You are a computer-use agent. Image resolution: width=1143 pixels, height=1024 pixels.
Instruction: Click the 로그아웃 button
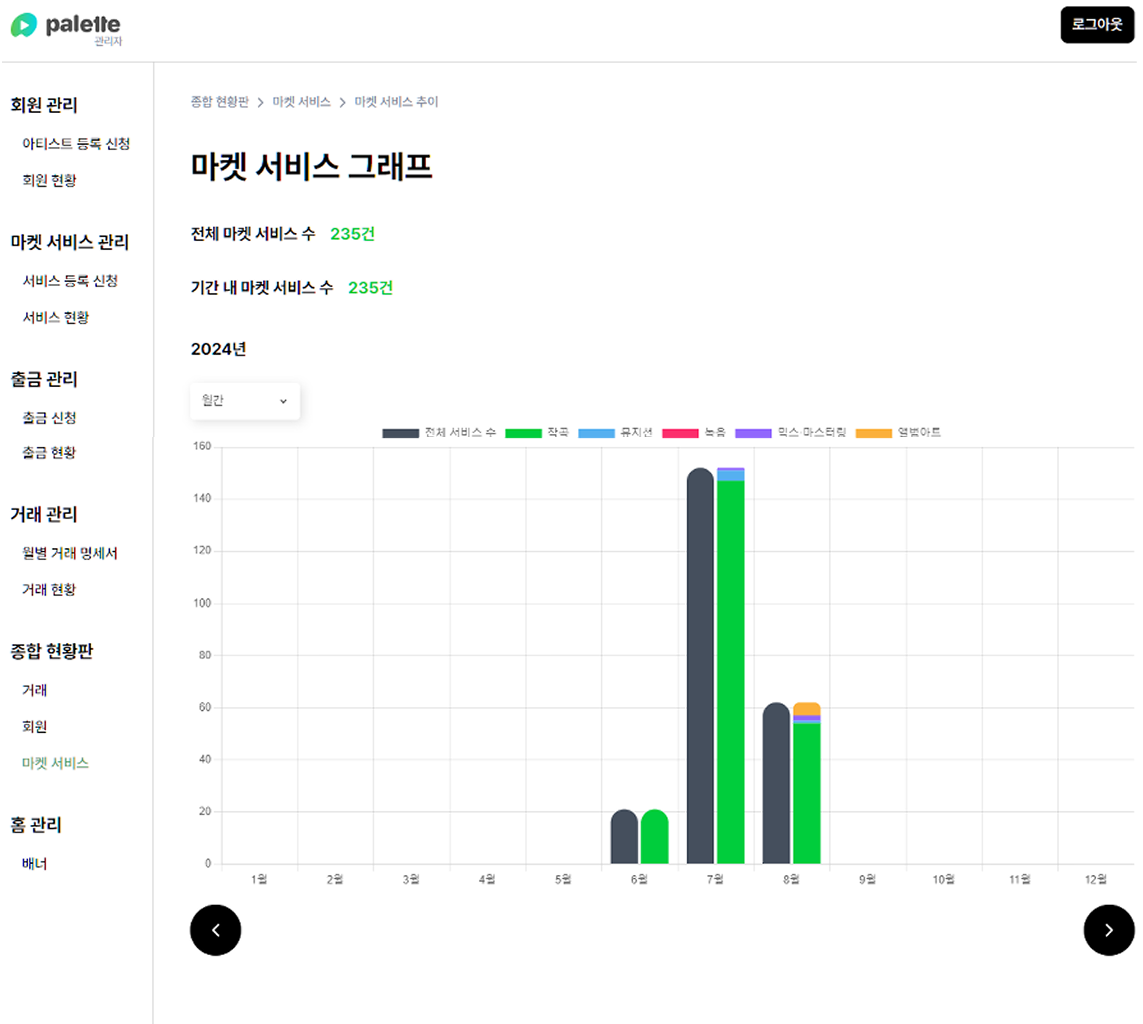[1097, 25]
